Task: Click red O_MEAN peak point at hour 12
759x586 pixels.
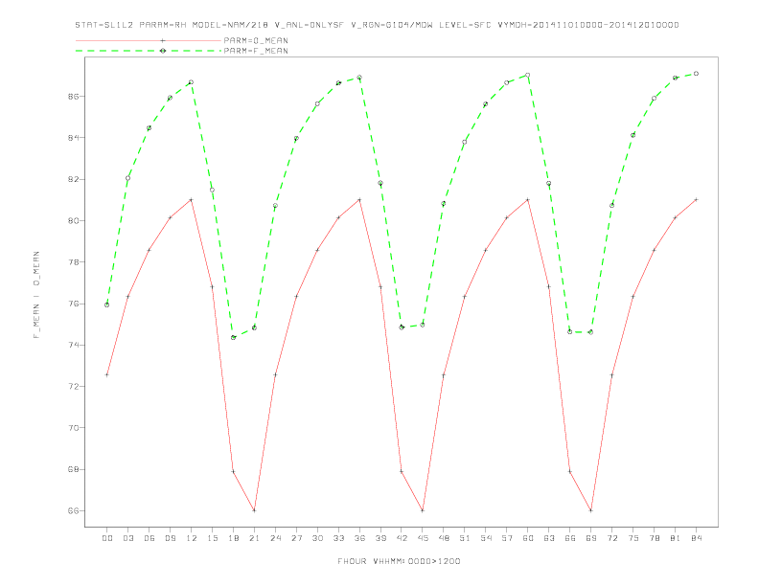Action: [192, 200]
